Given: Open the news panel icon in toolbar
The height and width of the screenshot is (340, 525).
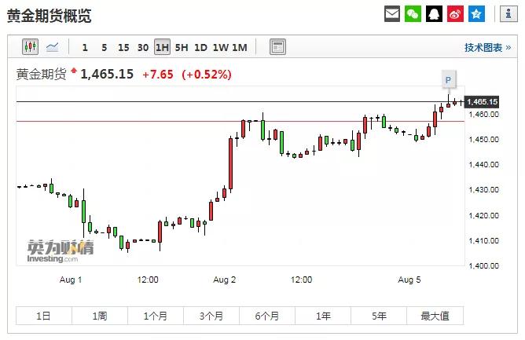Looking at the screenshot, I should pos(277,47).
